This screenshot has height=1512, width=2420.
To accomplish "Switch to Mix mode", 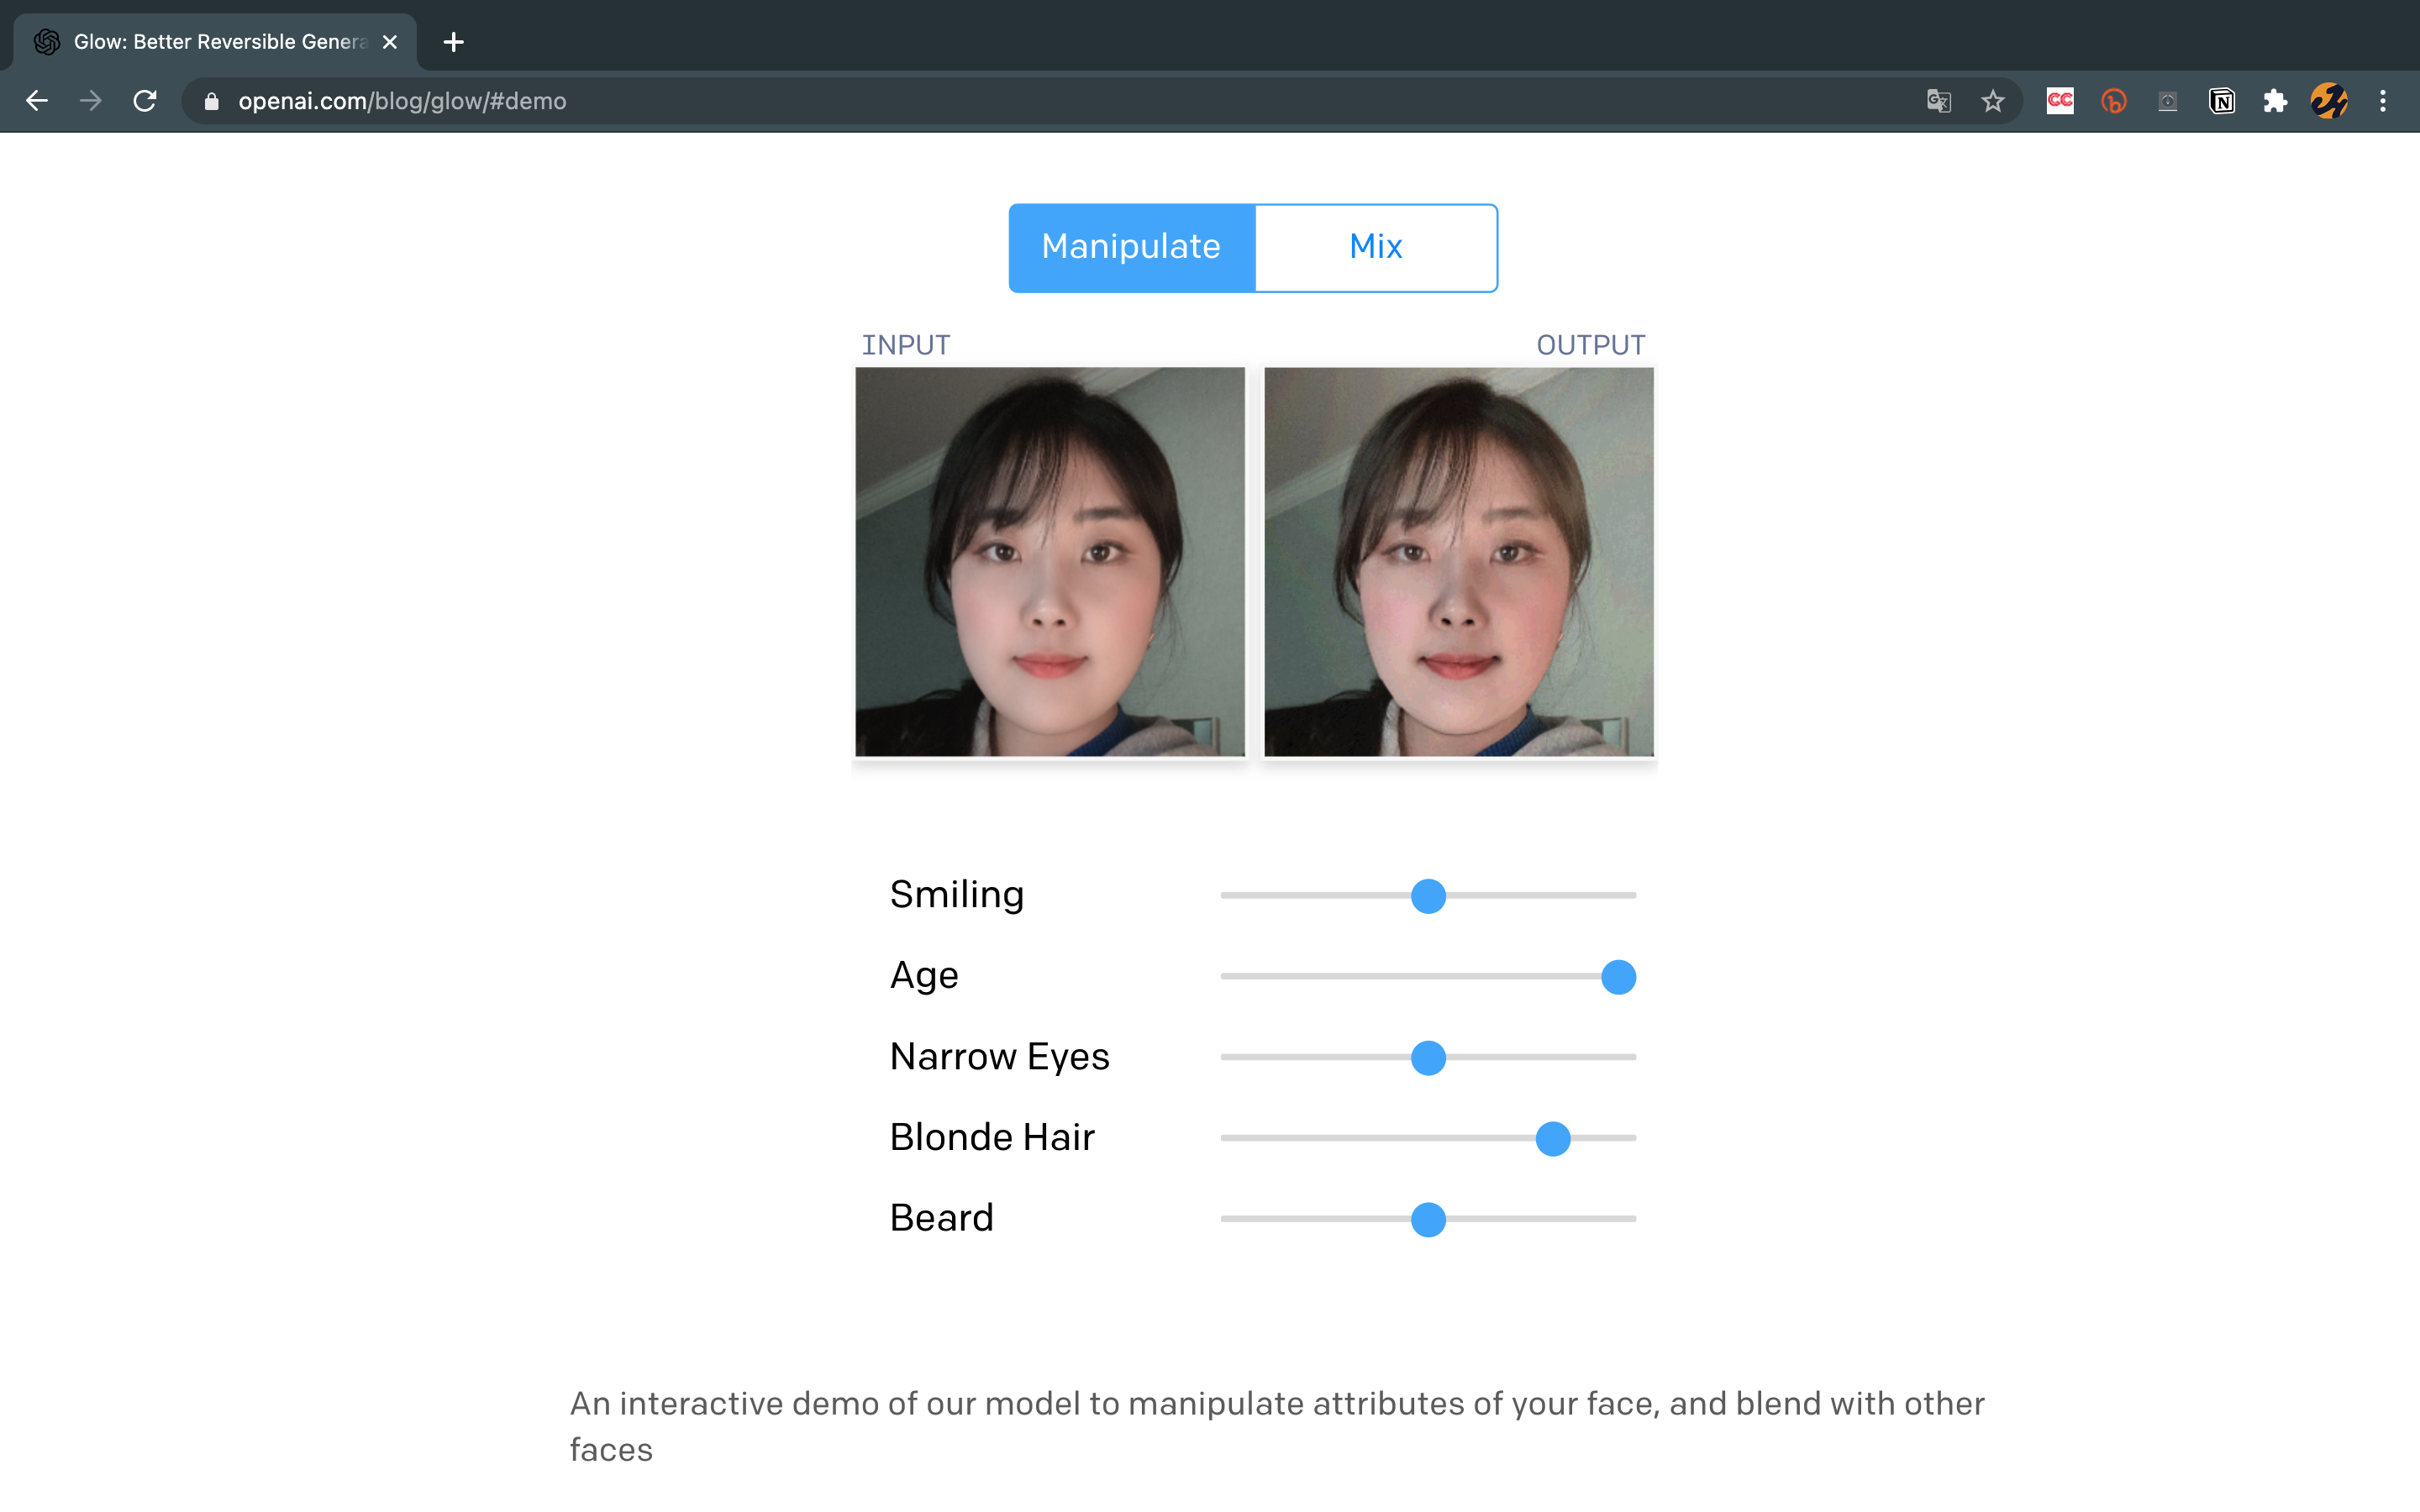I will point(1375,247).
